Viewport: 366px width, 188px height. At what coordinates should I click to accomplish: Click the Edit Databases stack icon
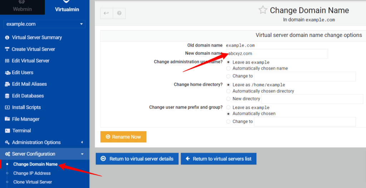(7, 96)
